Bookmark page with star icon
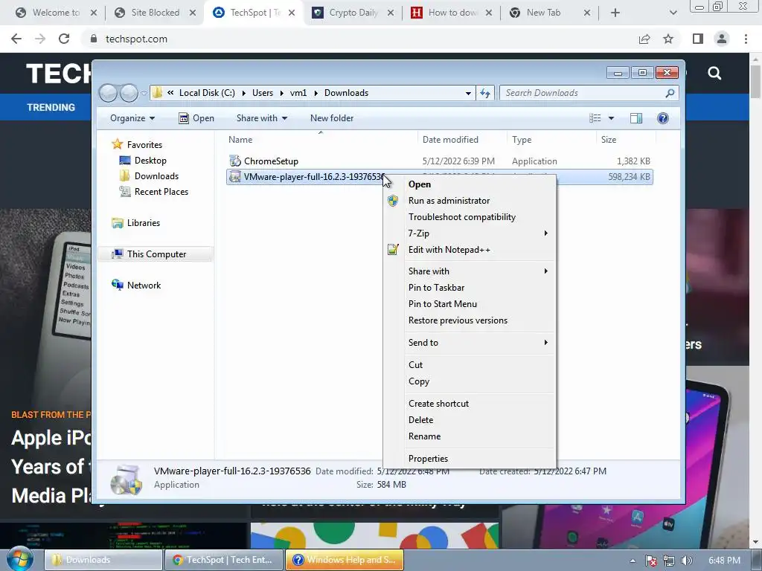Screen dimensions: 762x571 click(668, 39)
